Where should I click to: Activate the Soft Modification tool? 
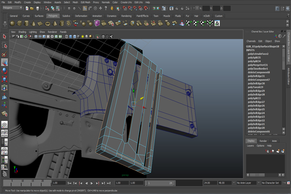[4, 97]
